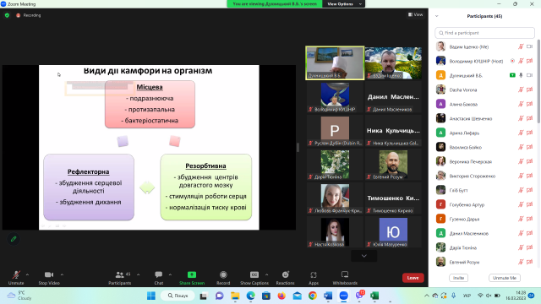Screen dimensions: 541x304
Task: Click Unmute Me button
Action: (x=505, y=278)
